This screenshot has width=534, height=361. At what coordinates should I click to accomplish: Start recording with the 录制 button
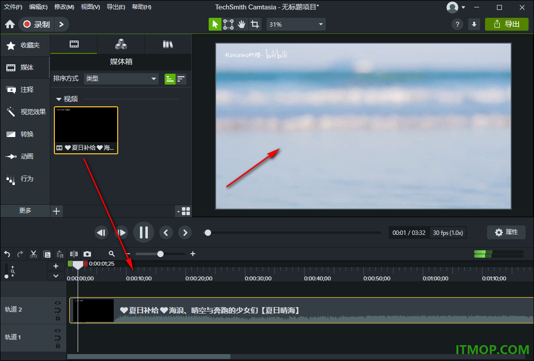pyautogui.click(x=37, y=24)
